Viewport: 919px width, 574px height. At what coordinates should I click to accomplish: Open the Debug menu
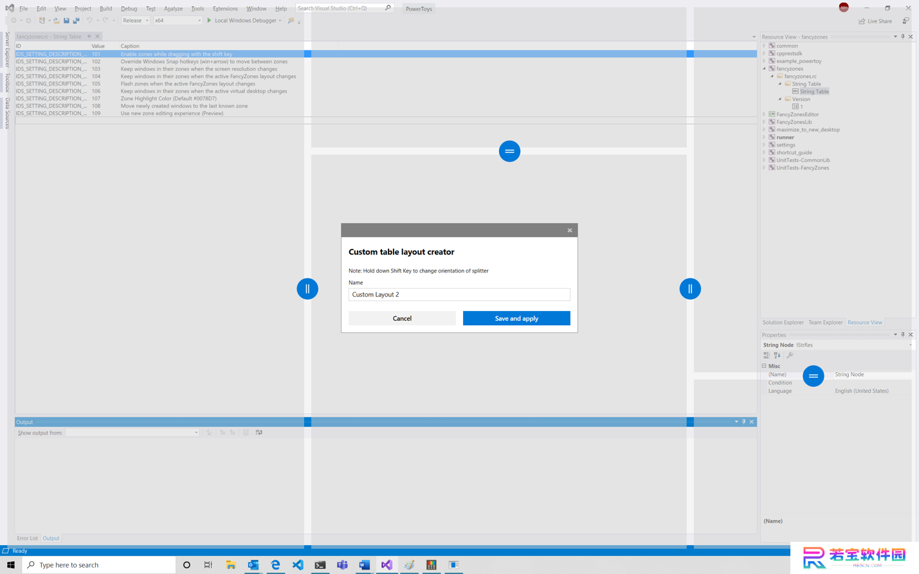[x=129, y=8]
